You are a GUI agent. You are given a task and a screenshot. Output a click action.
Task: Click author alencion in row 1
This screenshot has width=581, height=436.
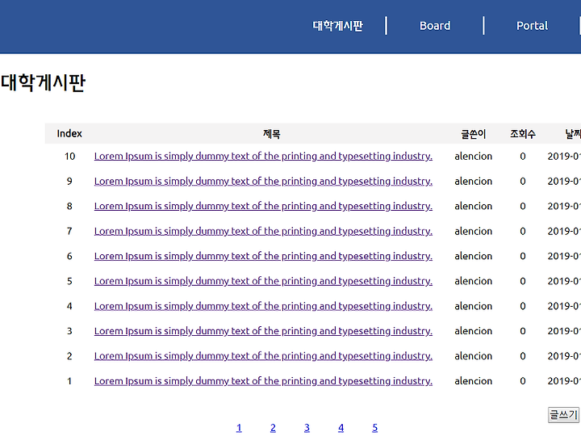(x=473, y=381)
